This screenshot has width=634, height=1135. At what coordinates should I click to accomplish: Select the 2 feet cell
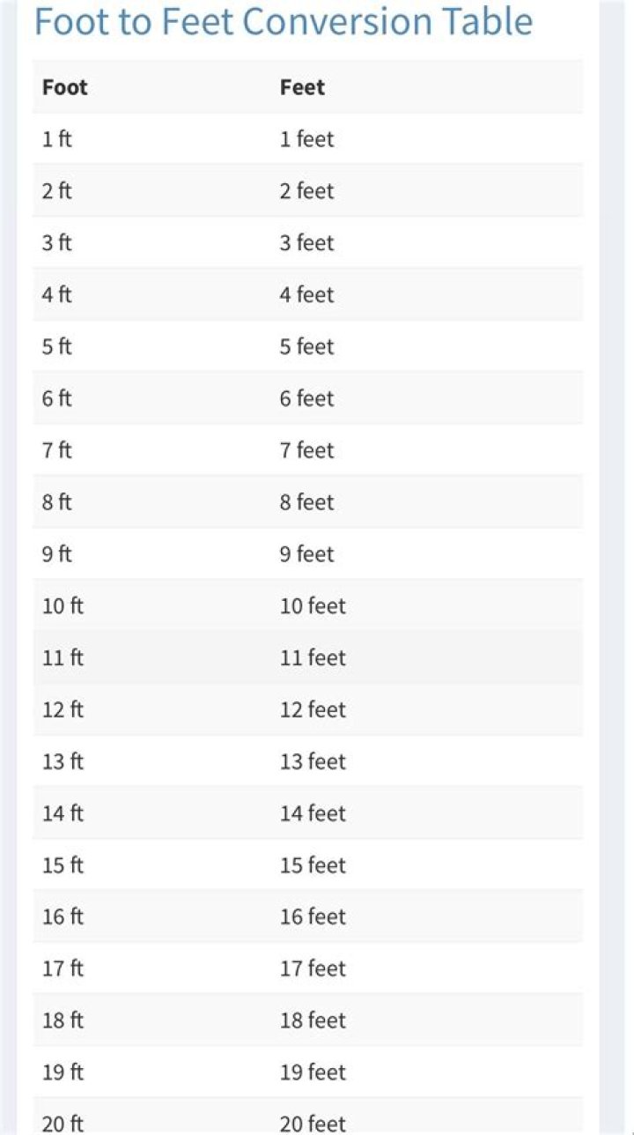[307, 191]
